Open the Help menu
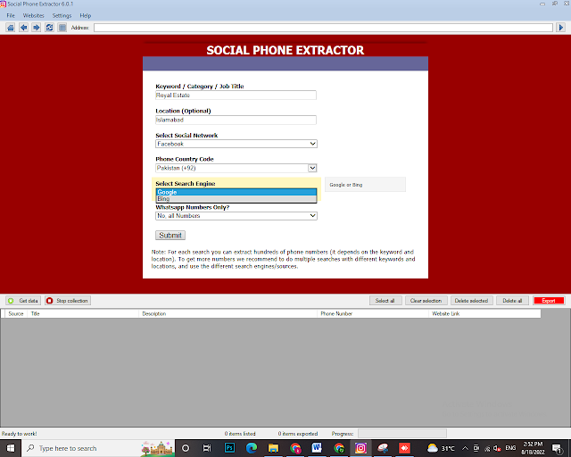This screenshot has height=457, width=571. (x=86, y=16)
